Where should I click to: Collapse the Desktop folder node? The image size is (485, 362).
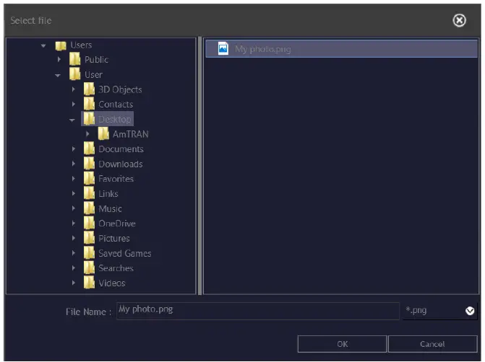72,120
